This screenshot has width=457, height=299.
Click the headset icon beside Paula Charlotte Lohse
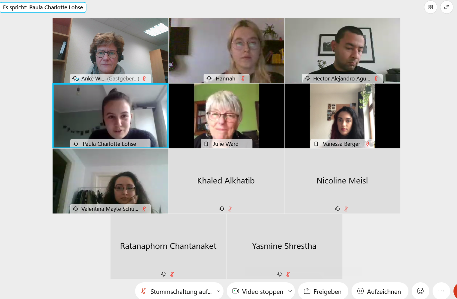[76, 144]
